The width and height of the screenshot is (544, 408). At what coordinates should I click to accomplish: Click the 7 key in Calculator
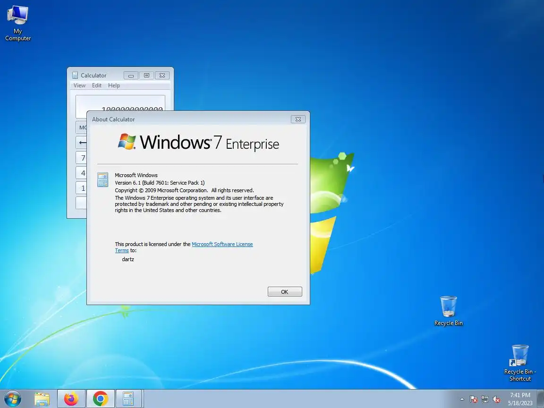click(x=82, y=158)
